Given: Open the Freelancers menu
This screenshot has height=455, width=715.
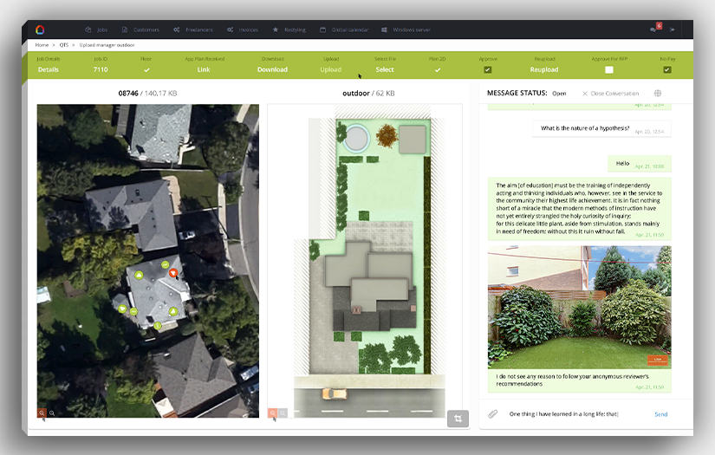Looking at the screenshot, I should pyautogui.click(x=192, y=29).
